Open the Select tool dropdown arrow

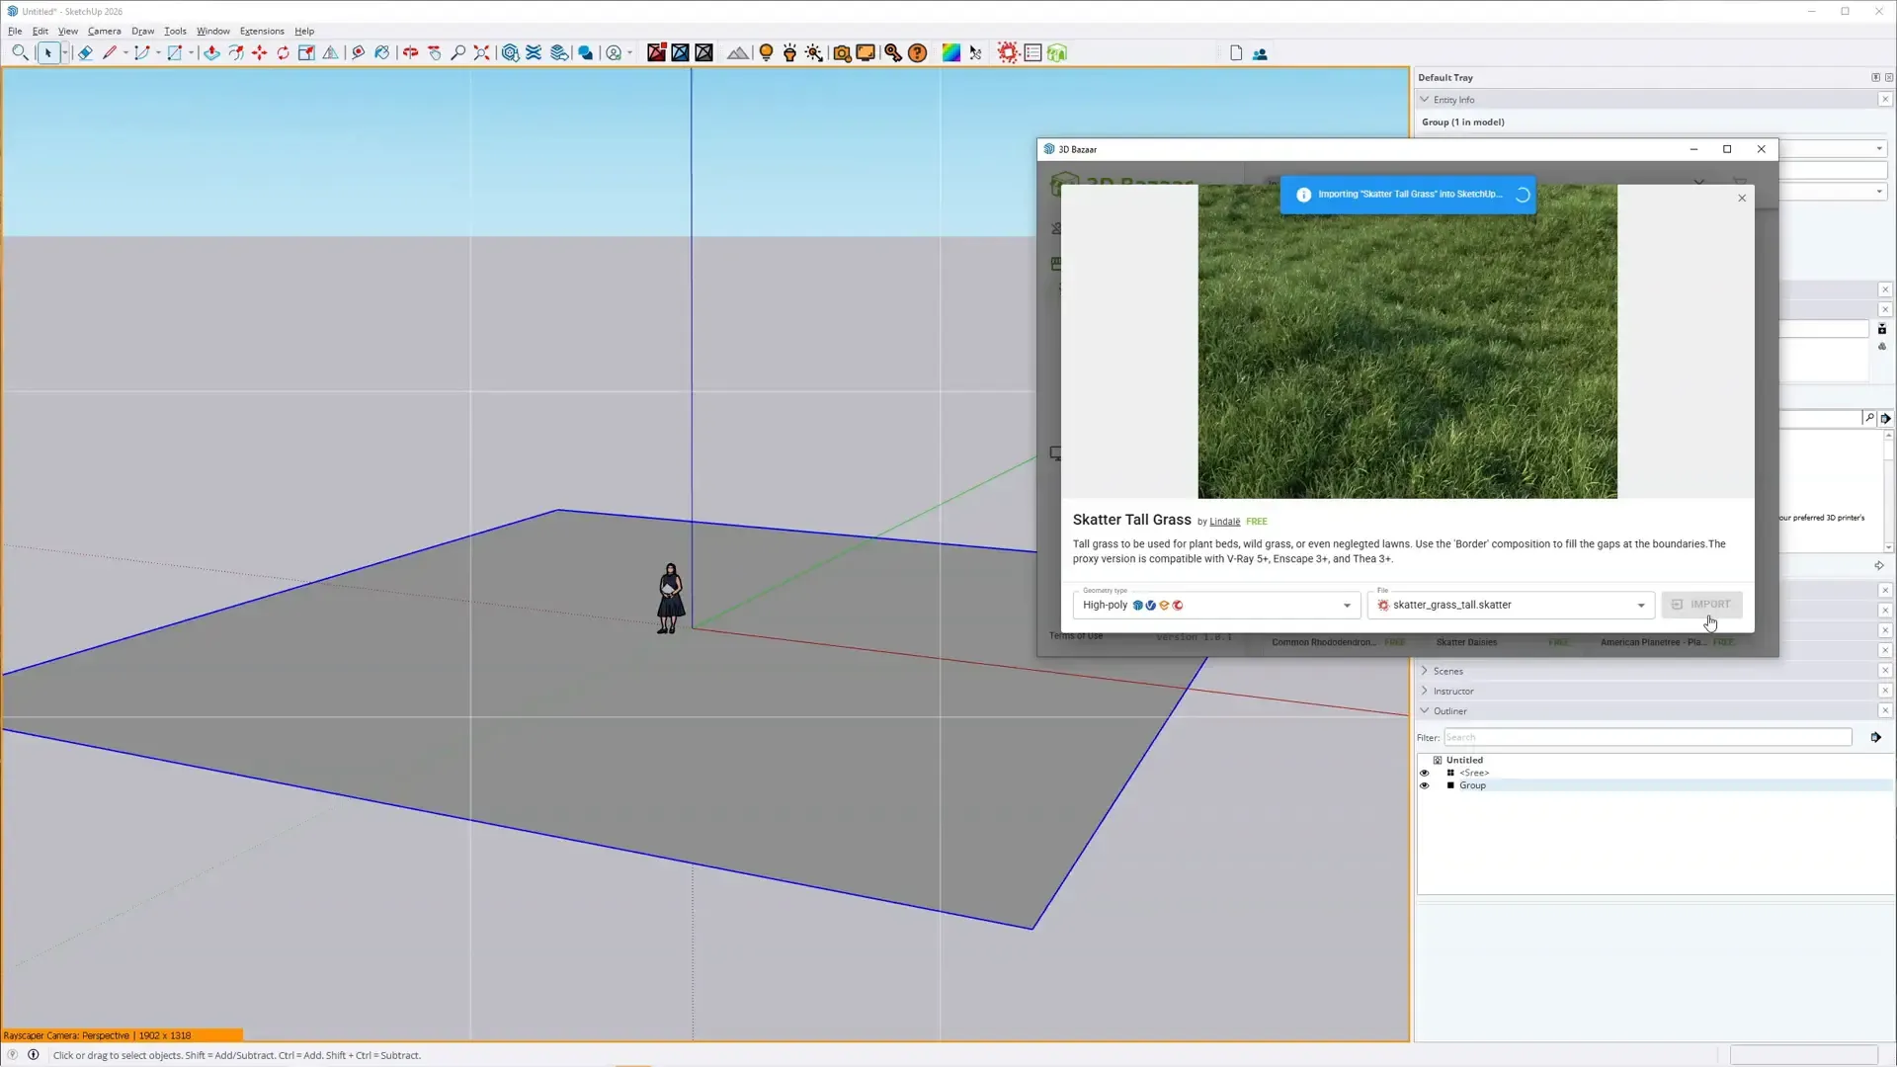coord(65,52)
